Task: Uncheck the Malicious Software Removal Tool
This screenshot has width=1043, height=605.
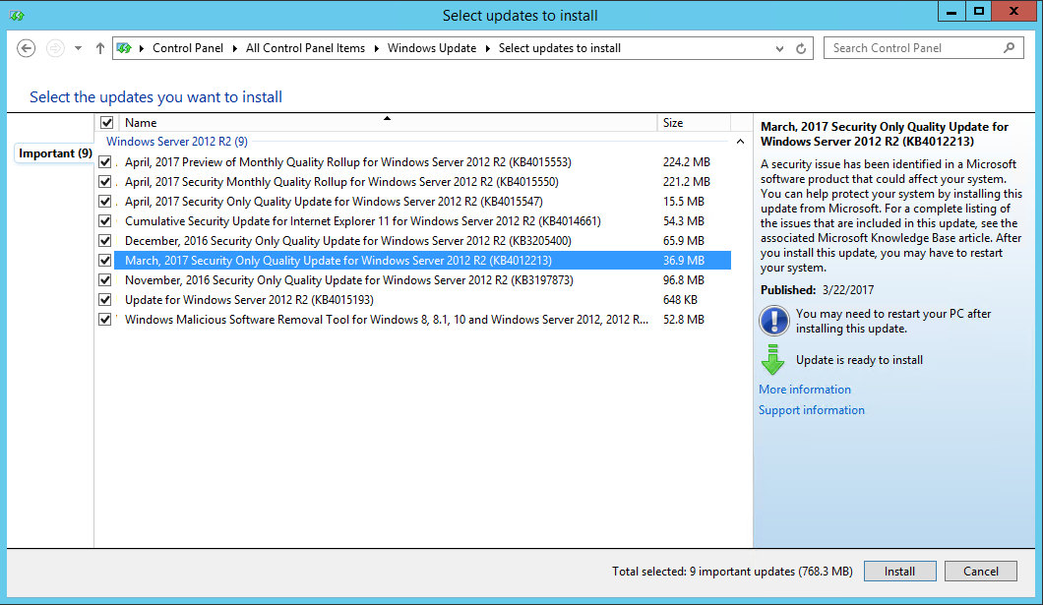Action: pyautogui.click(x=105, y=319)
